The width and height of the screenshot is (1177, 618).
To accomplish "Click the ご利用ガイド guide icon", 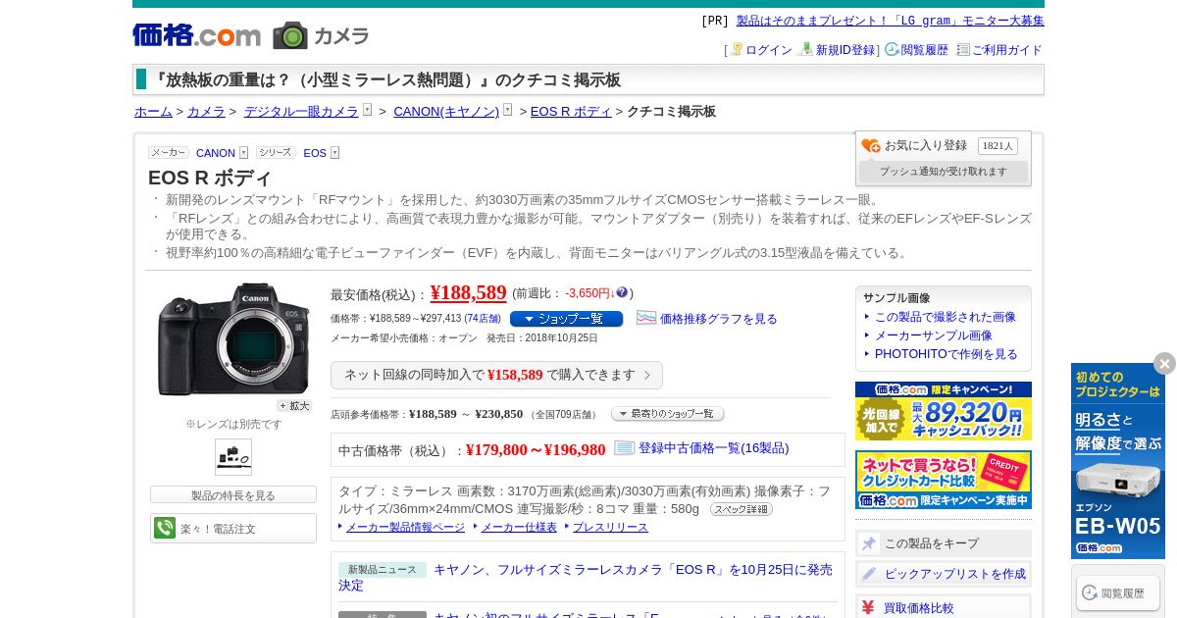I will 963,49.
